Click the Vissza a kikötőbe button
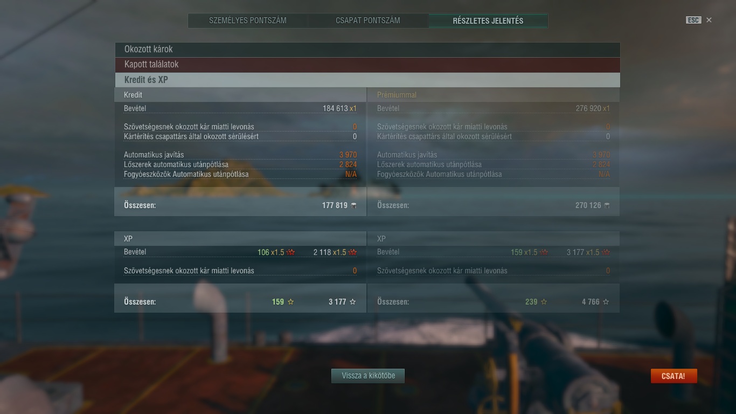The width and height of the screenshot is (736, 414). (x=368, y=376)
